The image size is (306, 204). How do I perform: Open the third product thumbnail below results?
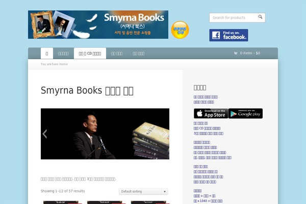coord(149,202)
